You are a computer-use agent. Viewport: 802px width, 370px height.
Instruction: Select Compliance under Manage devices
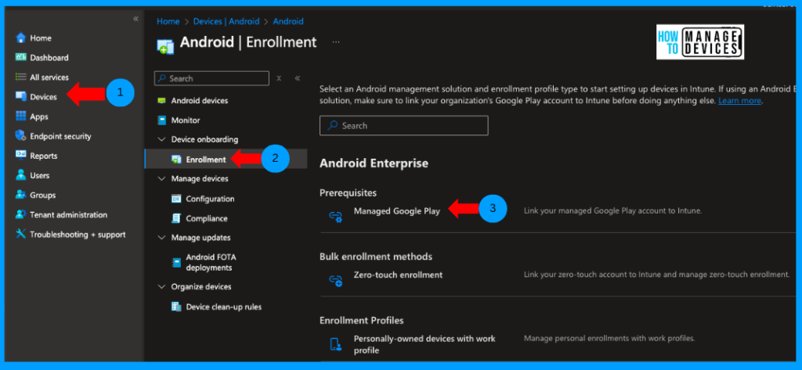pyautogui.click(x=207, y=218)
